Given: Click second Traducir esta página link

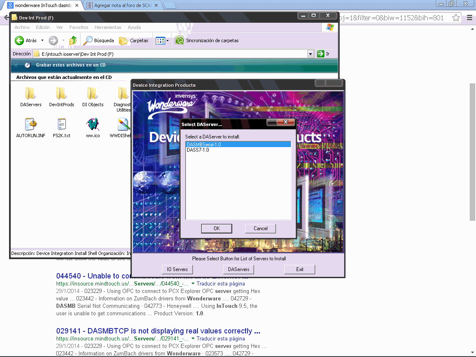Looking at the screenshot, I should point(221,338).
